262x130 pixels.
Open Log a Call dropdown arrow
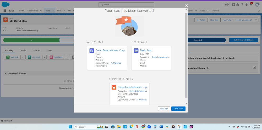(45, 57)
